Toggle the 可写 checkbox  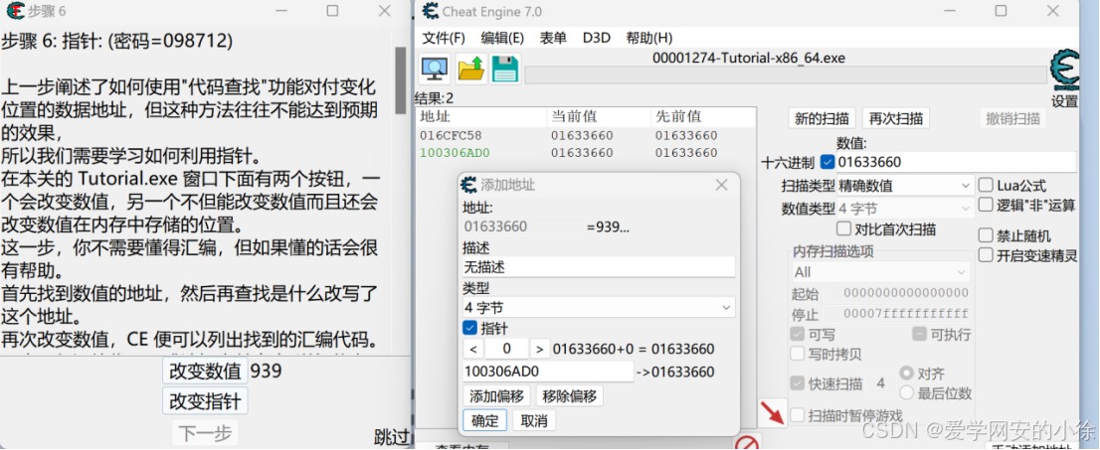coord(798,335)
